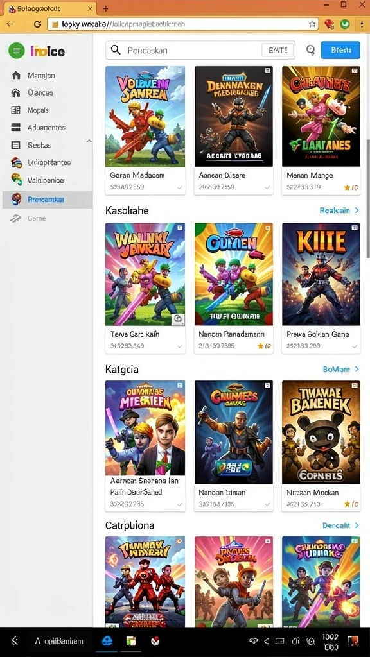370x657 pixels.
Task: Open Dencant link in Catrpluiona section
Action: 336,525
